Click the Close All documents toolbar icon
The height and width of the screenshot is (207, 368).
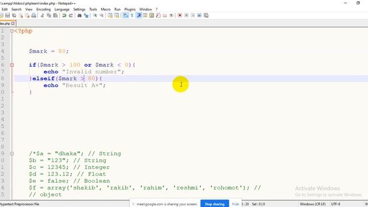[x=27, y=16]
